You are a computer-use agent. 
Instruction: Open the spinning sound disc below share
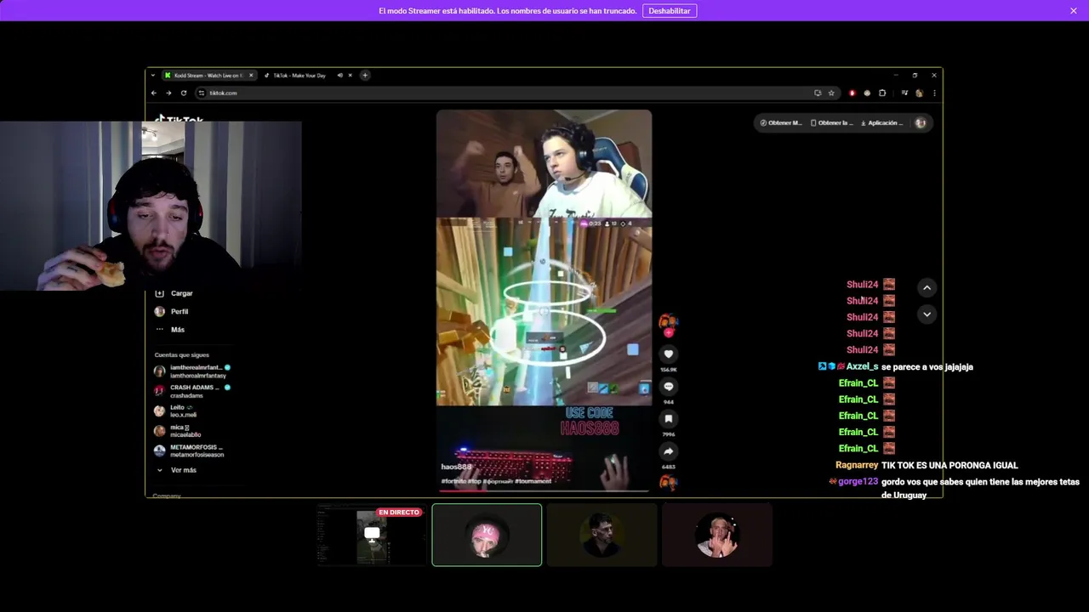pyautogui.click(x=669, y=483)
